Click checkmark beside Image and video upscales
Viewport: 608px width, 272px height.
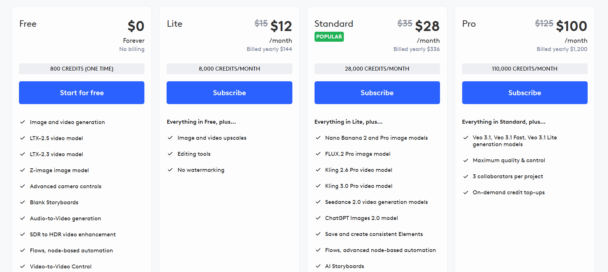[170, 138]
